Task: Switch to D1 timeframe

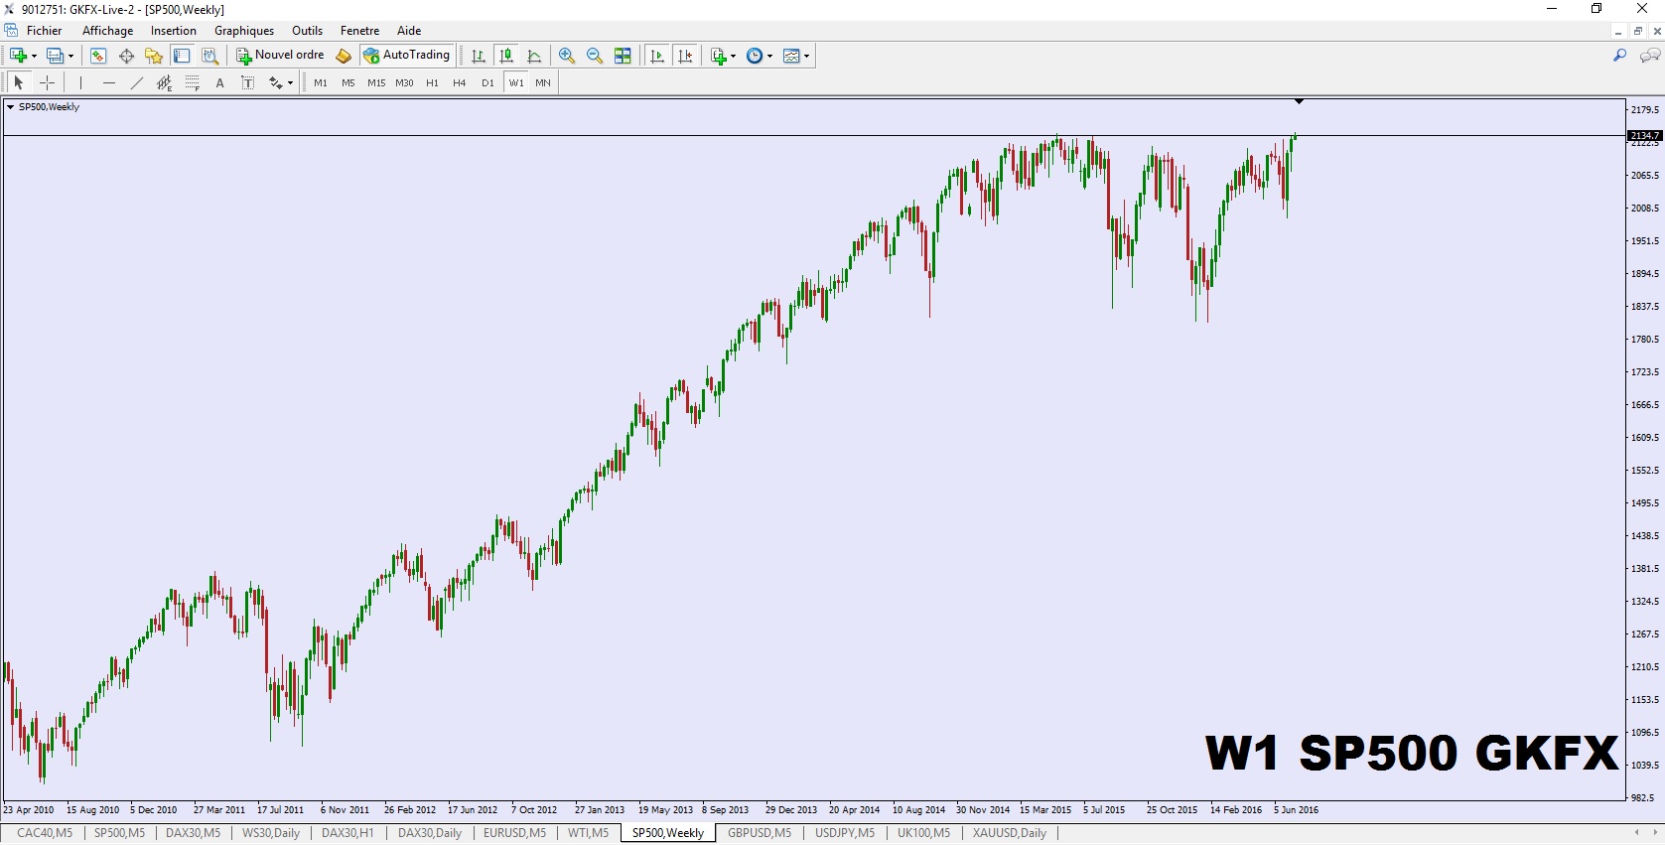Action: coord(487,83)
